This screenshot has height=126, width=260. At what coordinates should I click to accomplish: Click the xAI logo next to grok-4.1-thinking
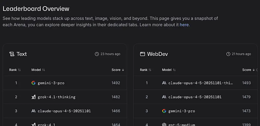click(x=33, y=97)
